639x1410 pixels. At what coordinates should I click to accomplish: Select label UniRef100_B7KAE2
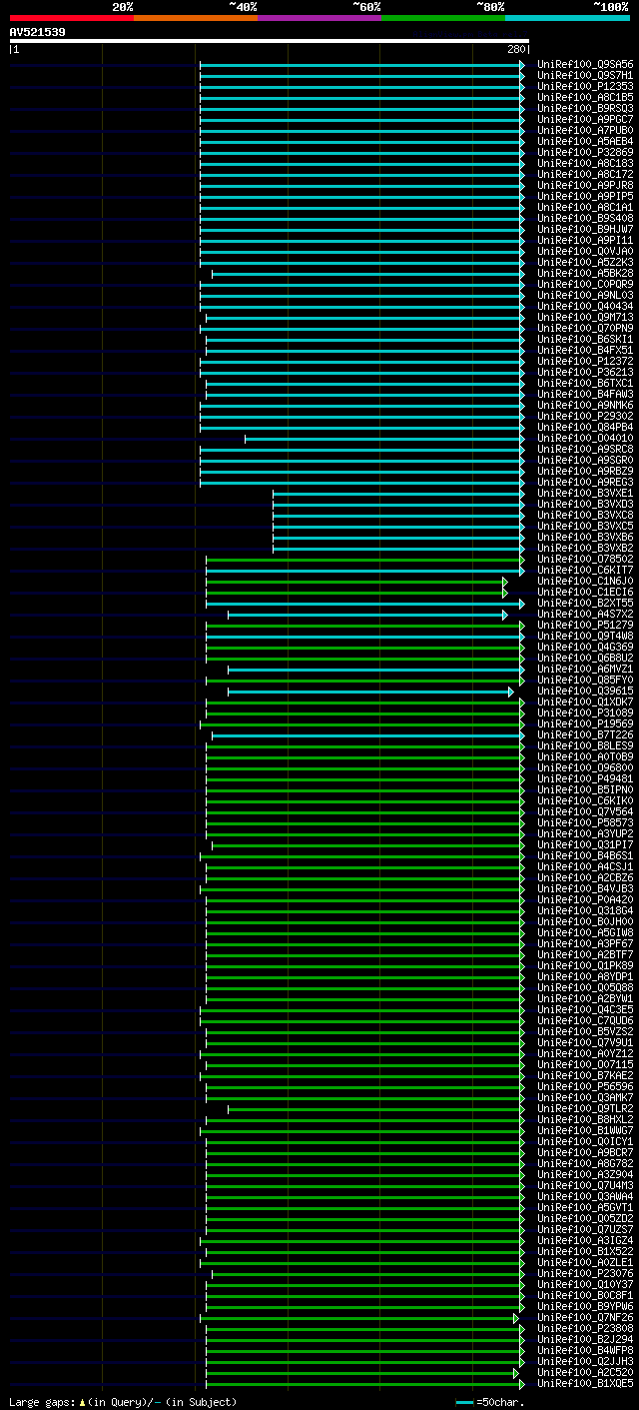click(585, 1075)
